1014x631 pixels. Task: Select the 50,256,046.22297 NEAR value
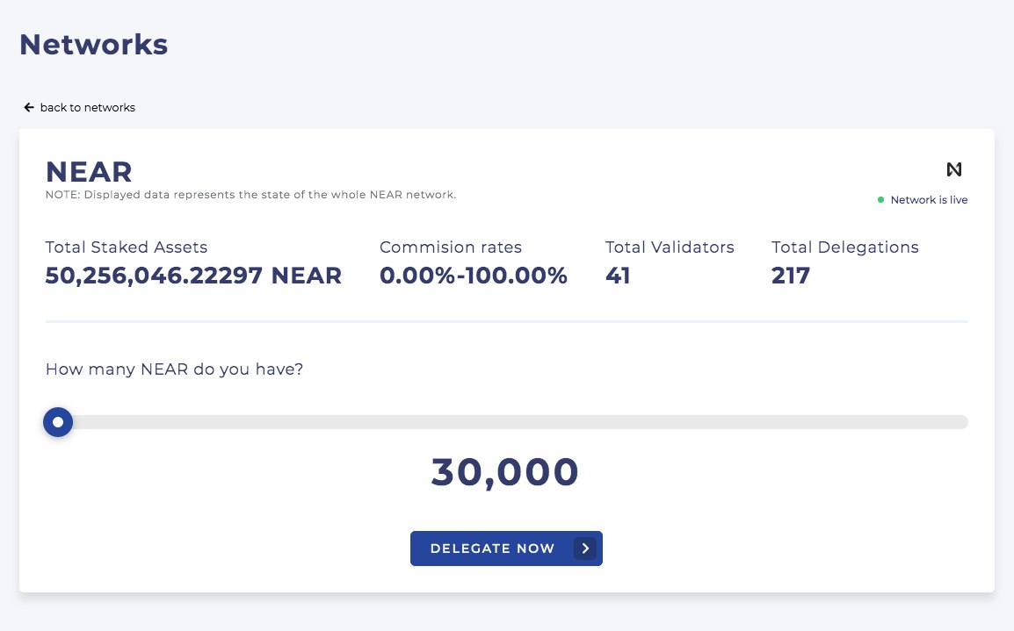193,276
